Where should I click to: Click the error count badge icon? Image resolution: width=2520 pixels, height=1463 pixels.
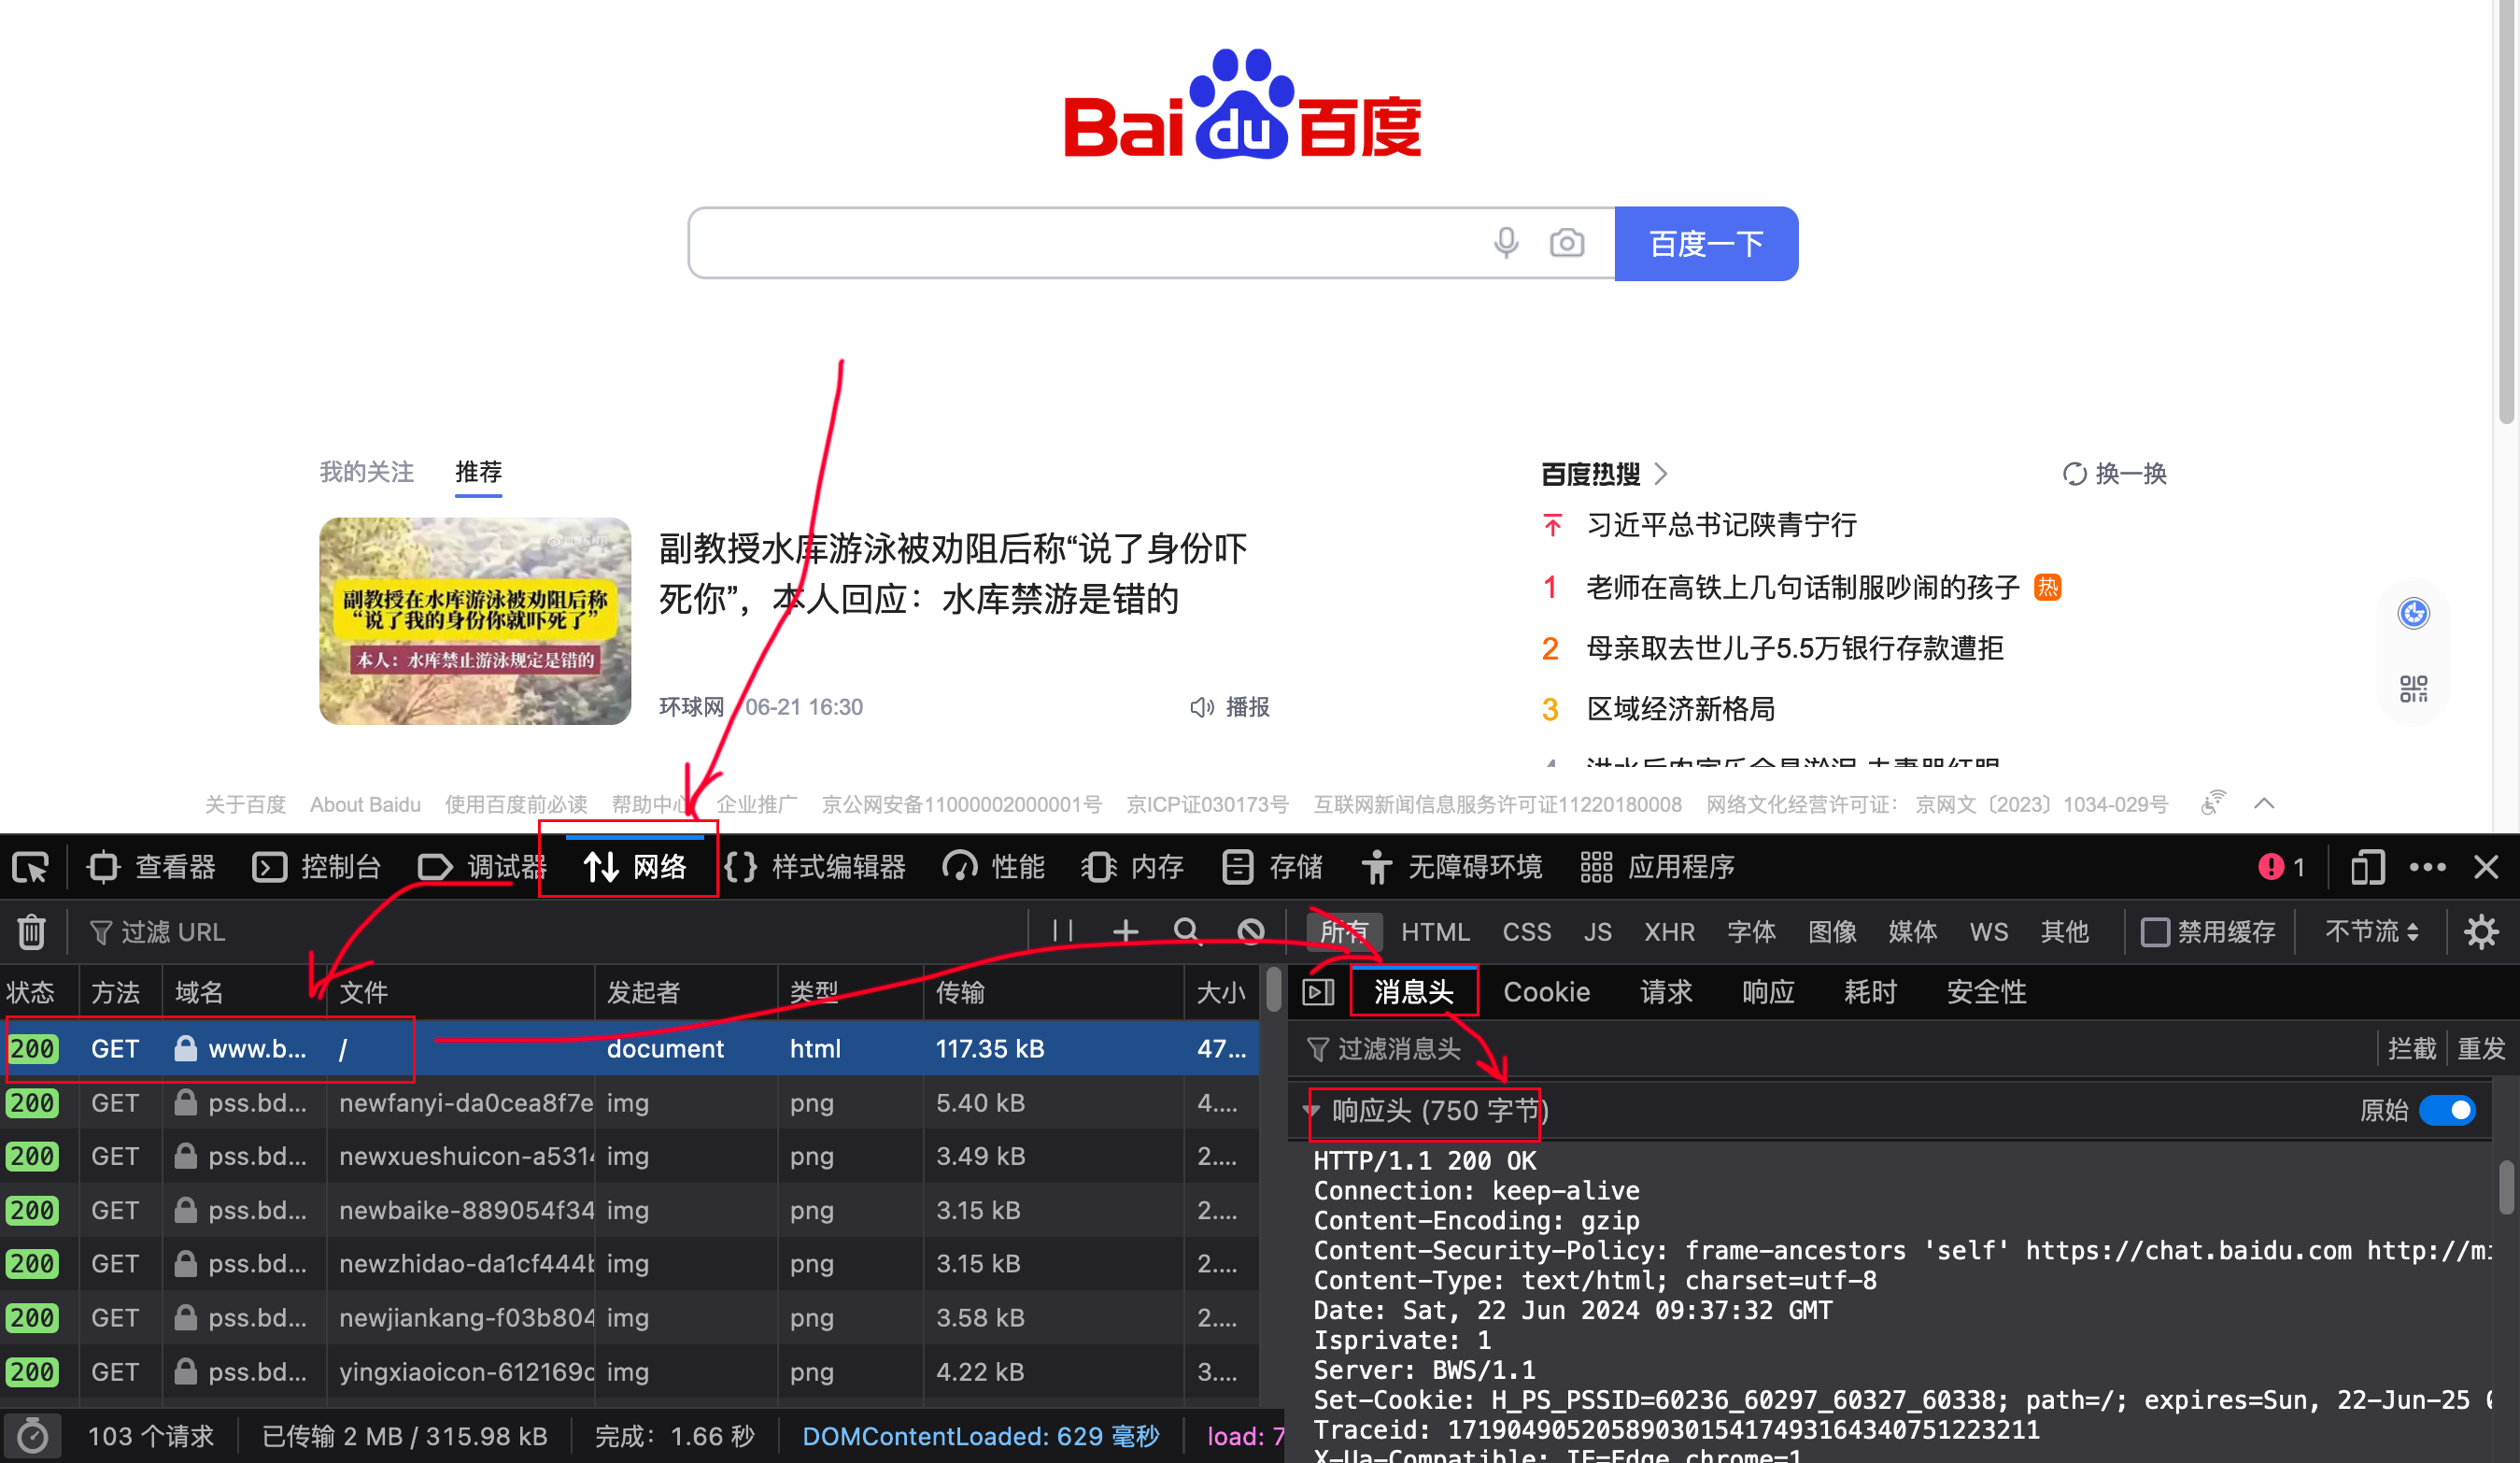[x=2271, y=866]
